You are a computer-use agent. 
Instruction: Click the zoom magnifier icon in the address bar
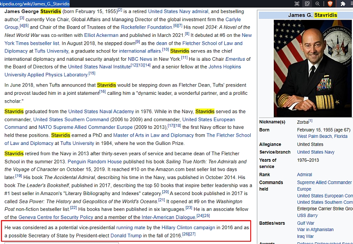317,4
